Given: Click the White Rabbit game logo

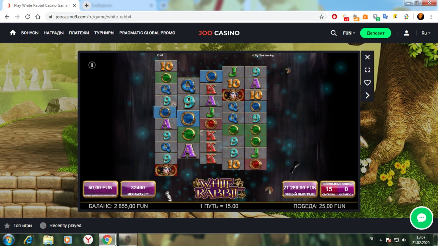Looking at the screenshot, I should 219,188.
